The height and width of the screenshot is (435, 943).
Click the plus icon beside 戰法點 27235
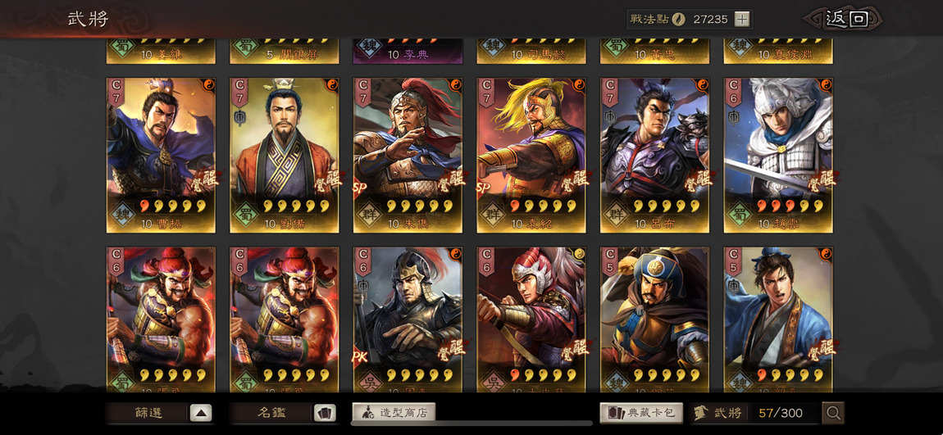(x=742, y=19)
